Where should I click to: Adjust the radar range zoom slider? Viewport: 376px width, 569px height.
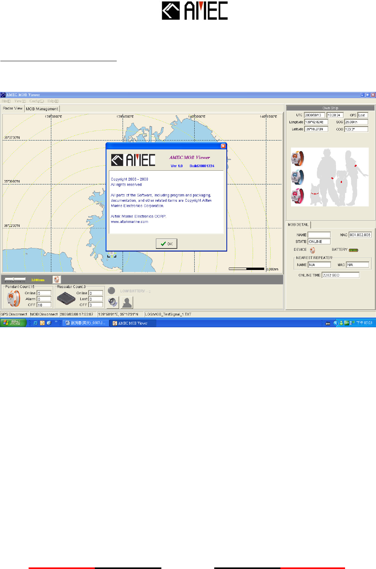coord(15,279)
